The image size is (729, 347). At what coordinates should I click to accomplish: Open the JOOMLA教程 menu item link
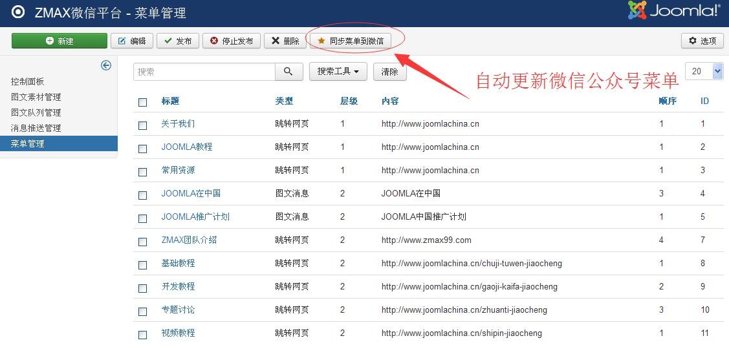tap(186, 147)
